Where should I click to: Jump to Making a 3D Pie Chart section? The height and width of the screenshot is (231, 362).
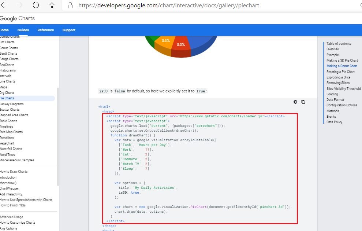[342, 60]
